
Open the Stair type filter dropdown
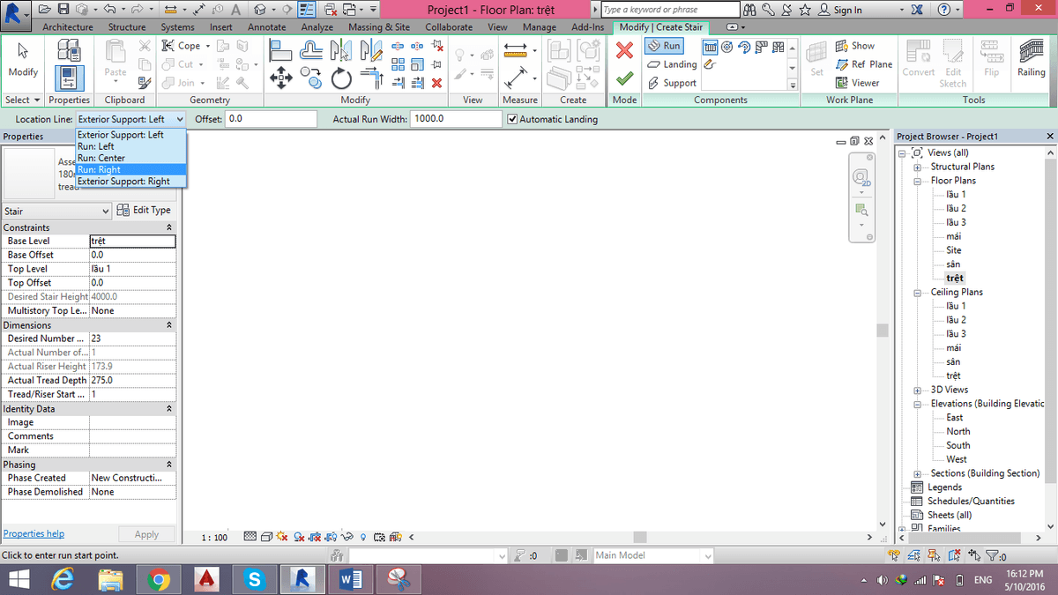57,211
